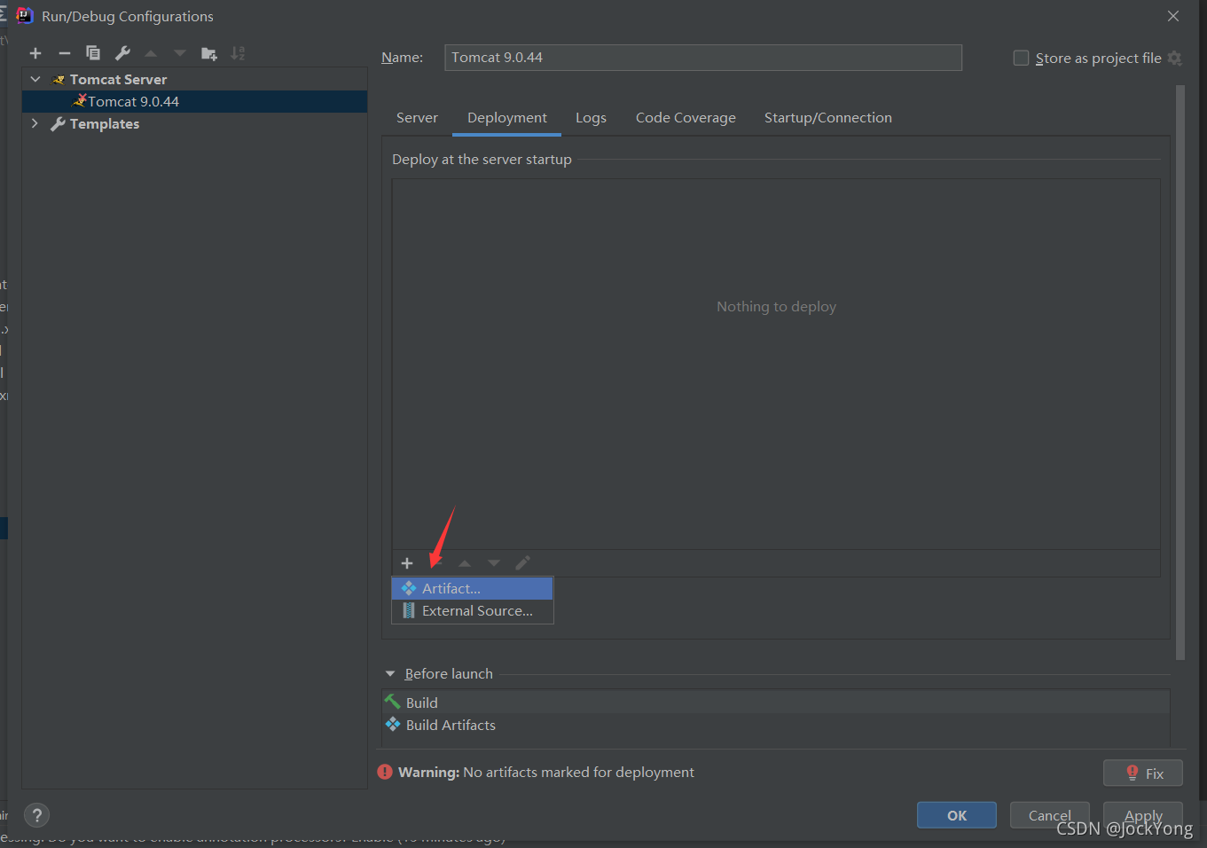
Task: Enable Store as project file checkbox
Action: [1021, 58]
